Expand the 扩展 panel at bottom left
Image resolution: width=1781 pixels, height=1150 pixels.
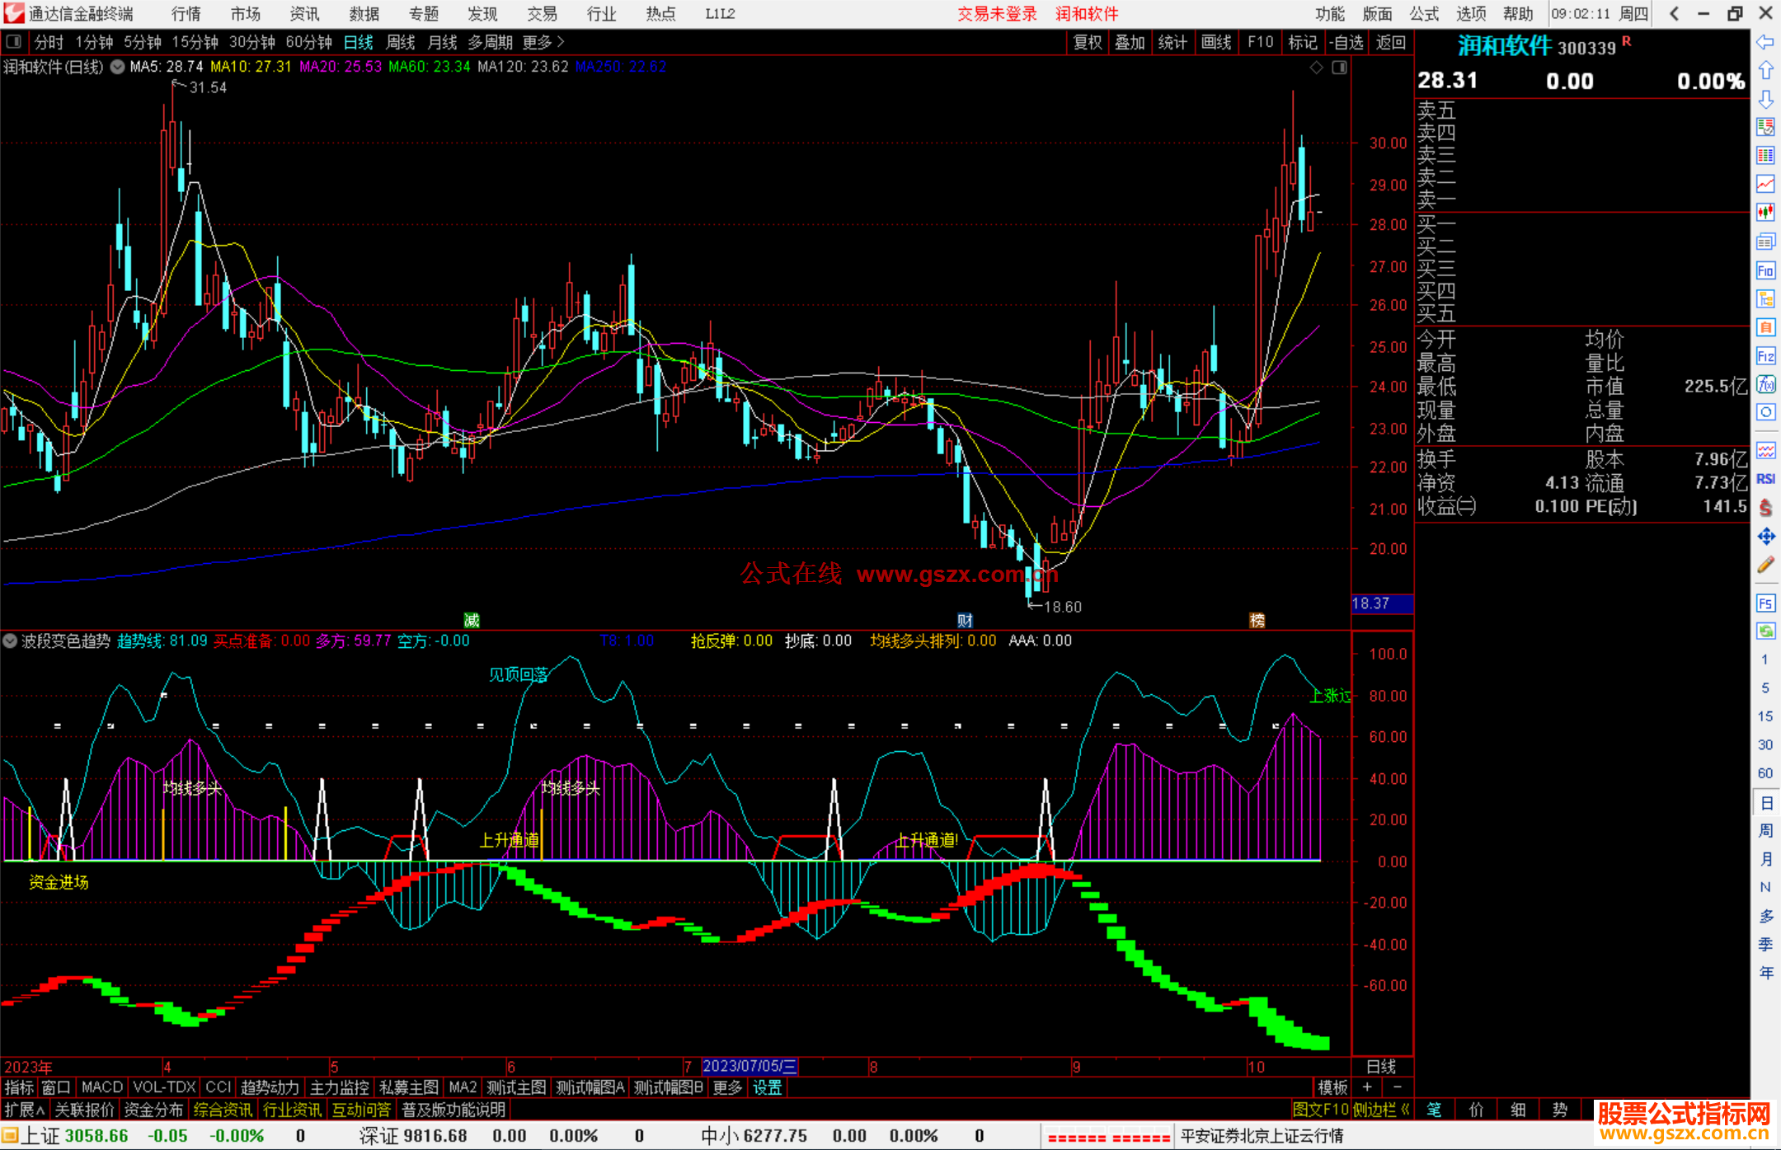[25, 1110]
